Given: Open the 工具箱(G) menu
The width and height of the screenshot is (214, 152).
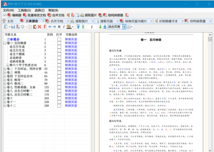Looking at the screenshot, I should pyautogui.click(x=24, y=10).
